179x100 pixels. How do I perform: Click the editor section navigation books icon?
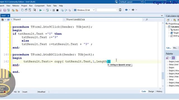click(2, 20)
